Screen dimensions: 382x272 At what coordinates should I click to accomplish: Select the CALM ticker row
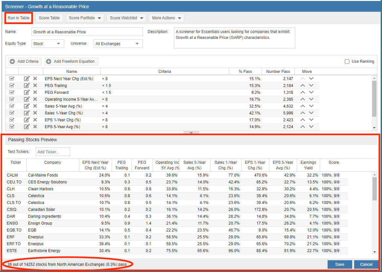coord(177,175)
